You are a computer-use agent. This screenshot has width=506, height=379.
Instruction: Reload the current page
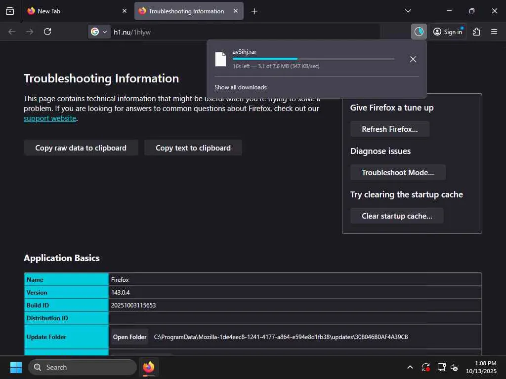47,32
